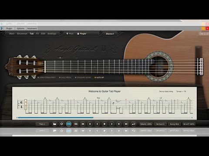Viewport: 209px width, 156px height.
Task: Step back one note
Action: pos(97,124)
